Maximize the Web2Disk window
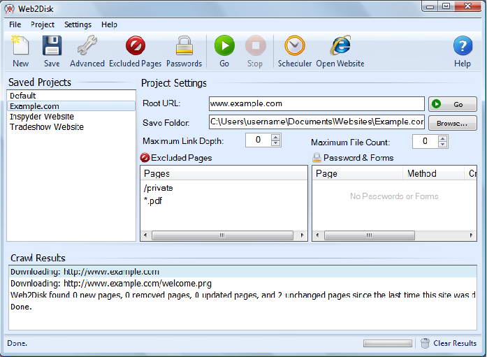487x357 pixels. (446, 6)
